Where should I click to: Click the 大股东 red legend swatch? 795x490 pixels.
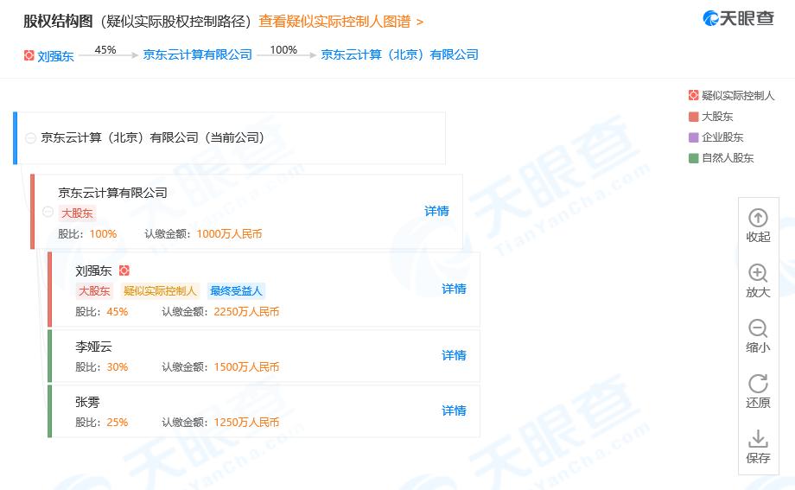click(693, 117)
